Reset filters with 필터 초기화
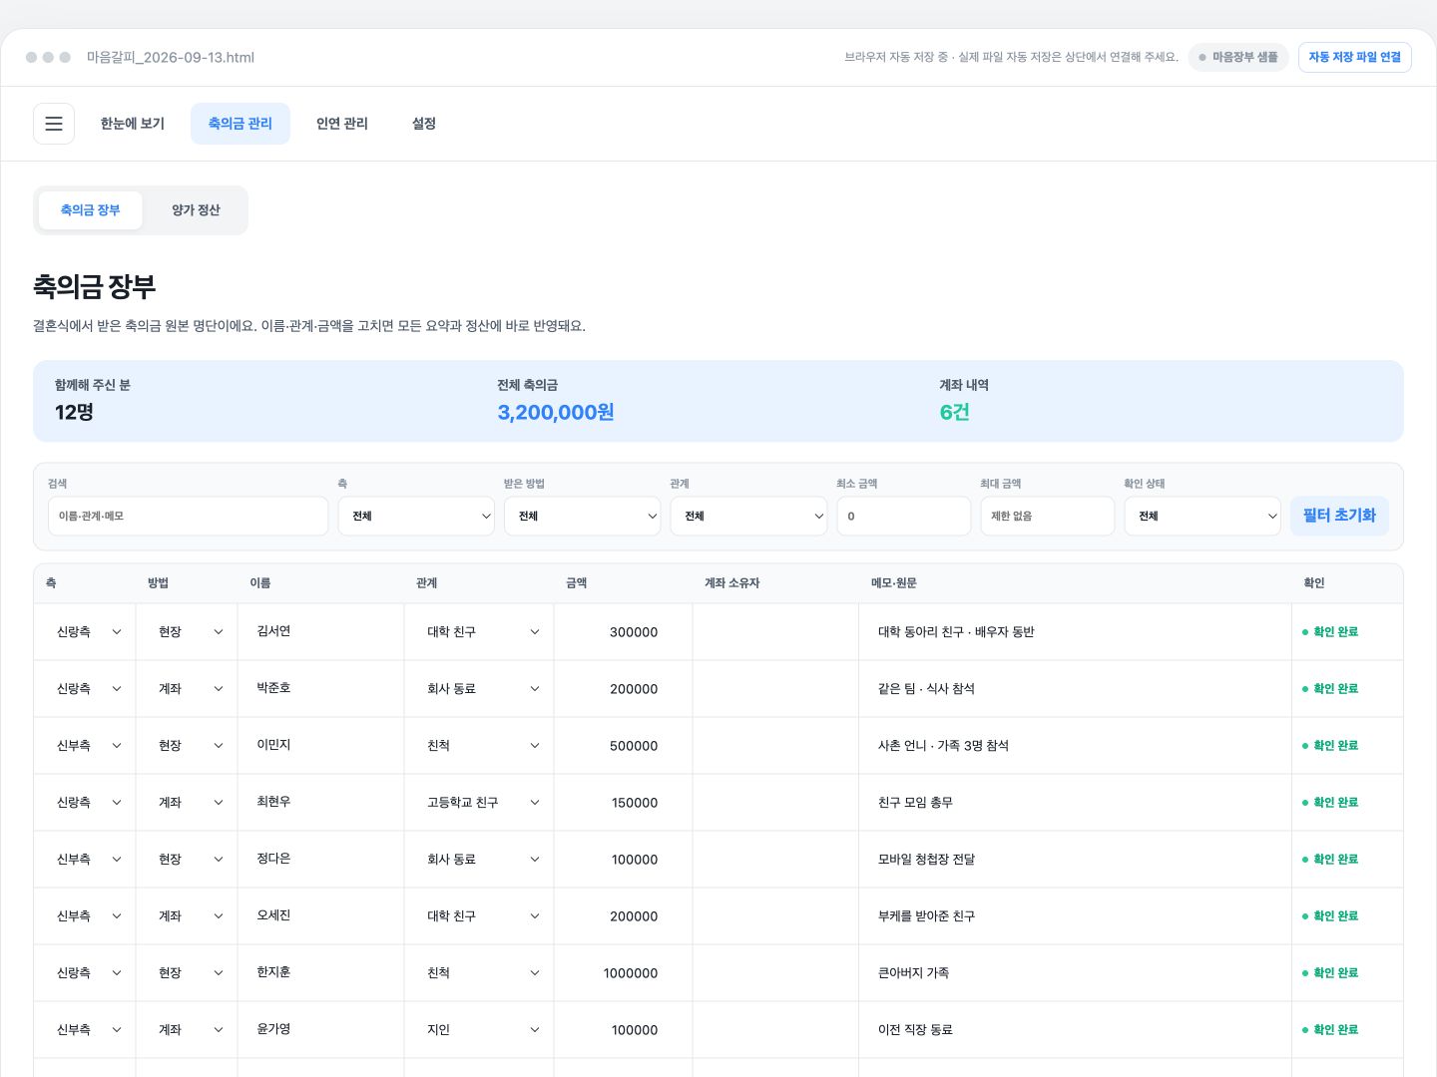Image resolution: width=1437 pixels, height=1077 pixels. [1339, 516]
